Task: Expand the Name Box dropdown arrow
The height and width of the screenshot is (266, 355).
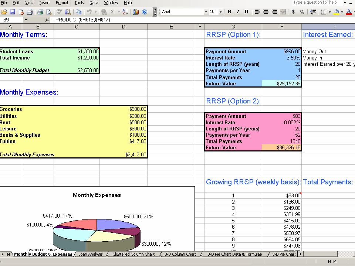Action: click(x=26, y=20)
